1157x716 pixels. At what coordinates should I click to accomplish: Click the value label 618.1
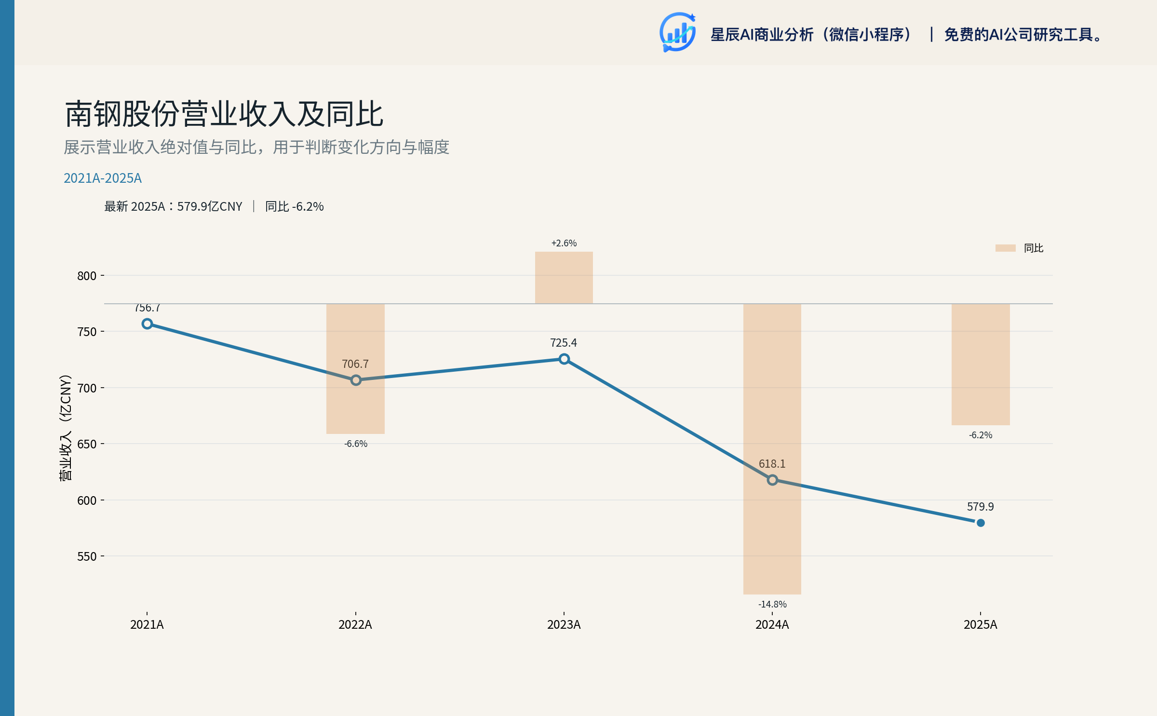click(772, 464)
